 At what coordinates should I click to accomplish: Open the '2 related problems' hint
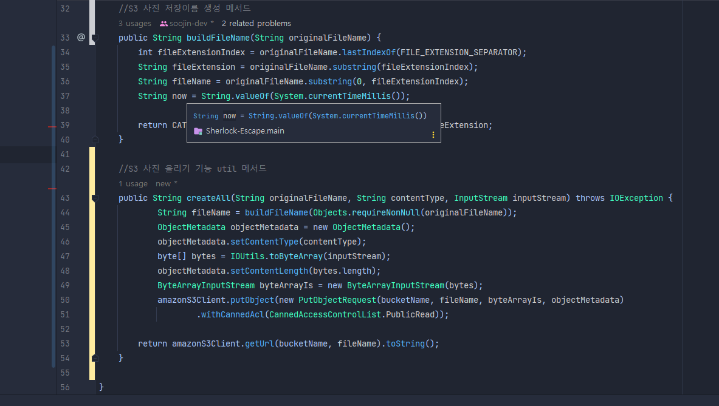(x=256, y=23)
